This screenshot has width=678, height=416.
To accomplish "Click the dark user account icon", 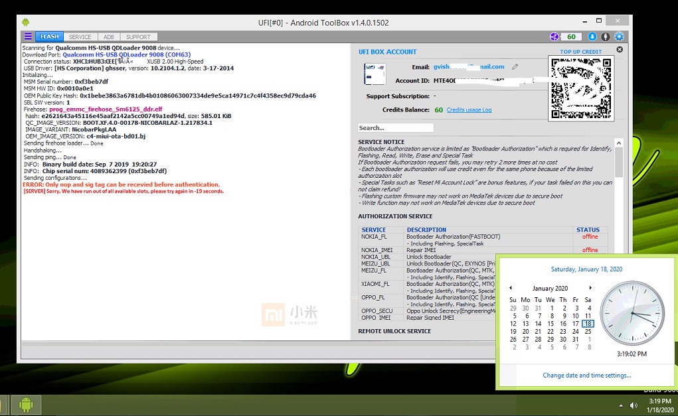I will pyautogui.click(x=606, y=36).
